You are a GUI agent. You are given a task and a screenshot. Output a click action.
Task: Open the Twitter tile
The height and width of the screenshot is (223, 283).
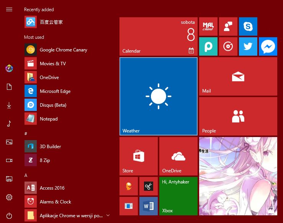(248, 46)
